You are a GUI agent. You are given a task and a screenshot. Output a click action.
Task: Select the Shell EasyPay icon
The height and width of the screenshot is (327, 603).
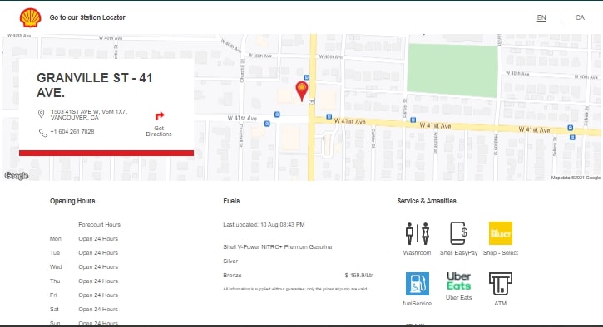pyautogui.click(x=459, y=233)
